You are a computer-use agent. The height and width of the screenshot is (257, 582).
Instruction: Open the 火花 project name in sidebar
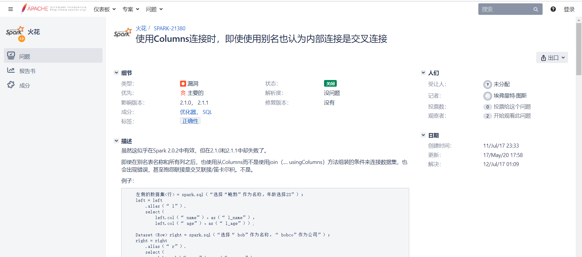[34, 32]
